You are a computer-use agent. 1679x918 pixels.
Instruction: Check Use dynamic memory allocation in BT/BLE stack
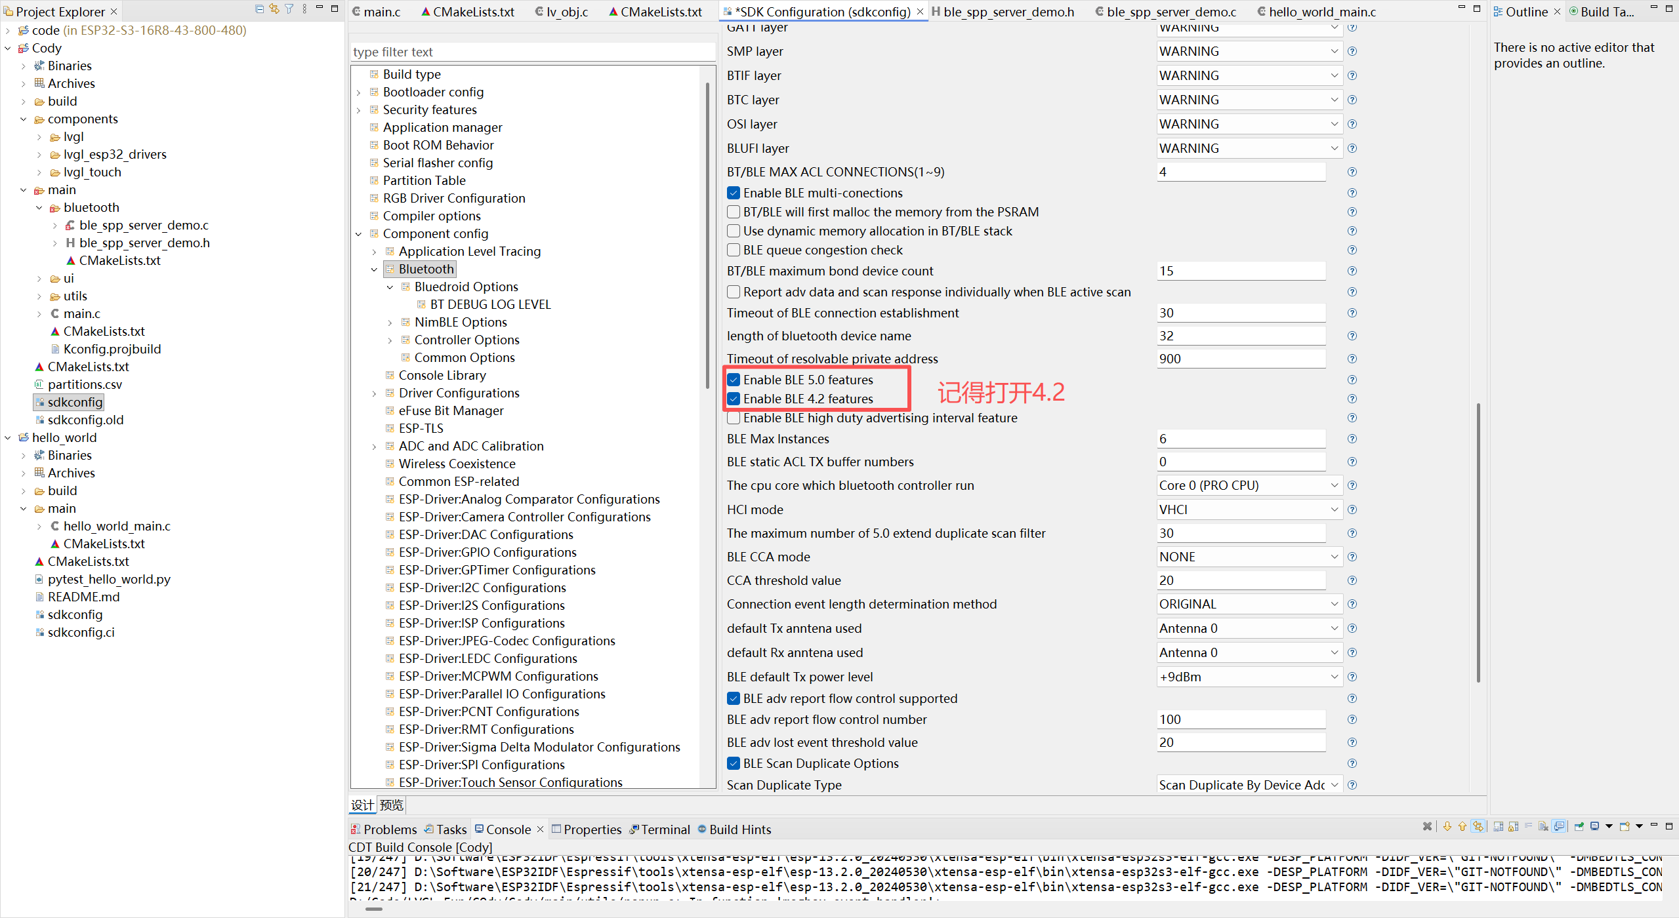pos(734,231)
